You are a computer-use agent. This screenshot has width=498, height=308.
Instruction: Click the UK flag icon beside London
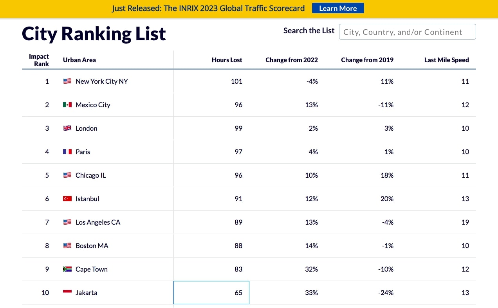tap(67, 128)
